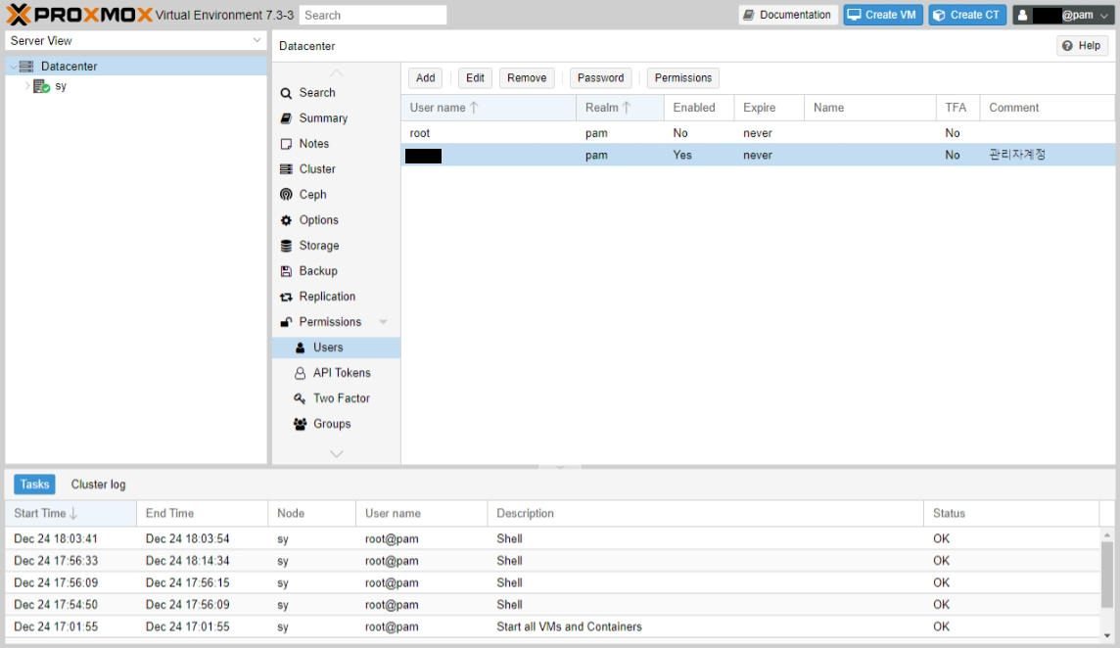Open the Users permissions page
Screen dimensions: 1120x648
336,347
